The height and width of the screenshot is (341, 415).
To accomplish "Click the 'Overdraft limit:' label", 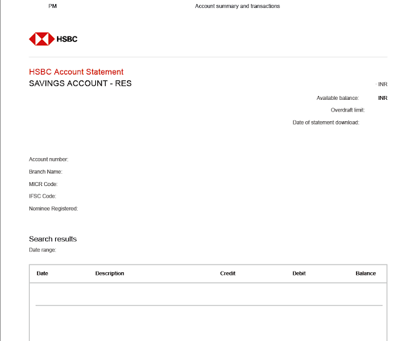I will tap(348, 110).
